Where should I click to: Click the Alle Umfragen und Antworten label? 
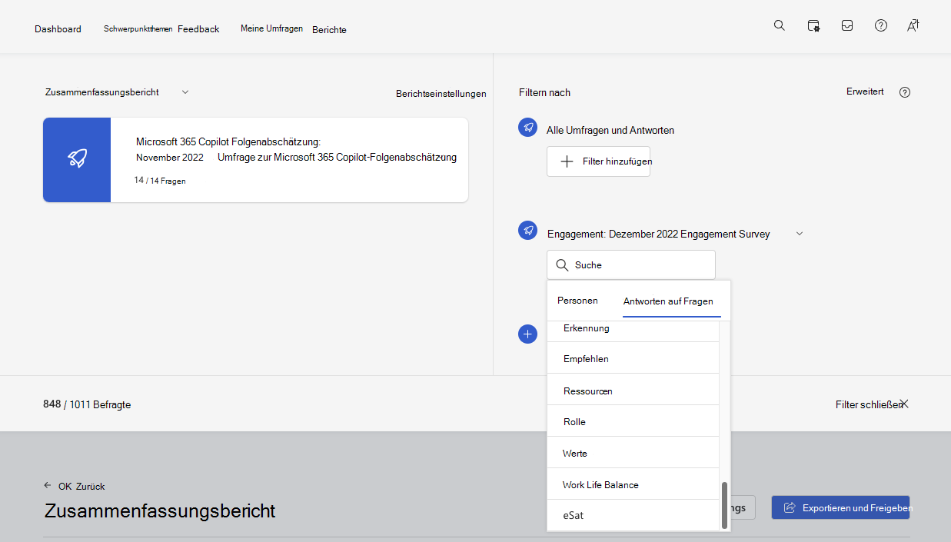tap(610, 130)
